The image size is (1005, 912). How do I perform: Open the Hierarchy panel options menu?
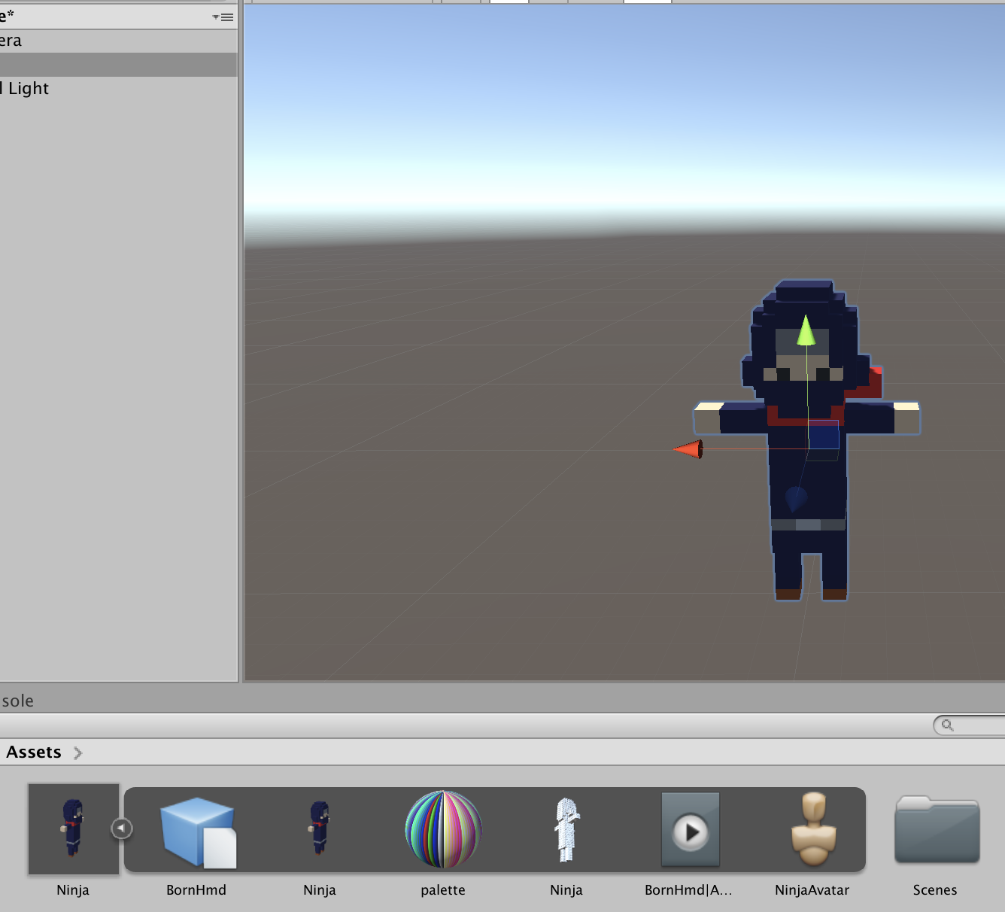[223, 17]
